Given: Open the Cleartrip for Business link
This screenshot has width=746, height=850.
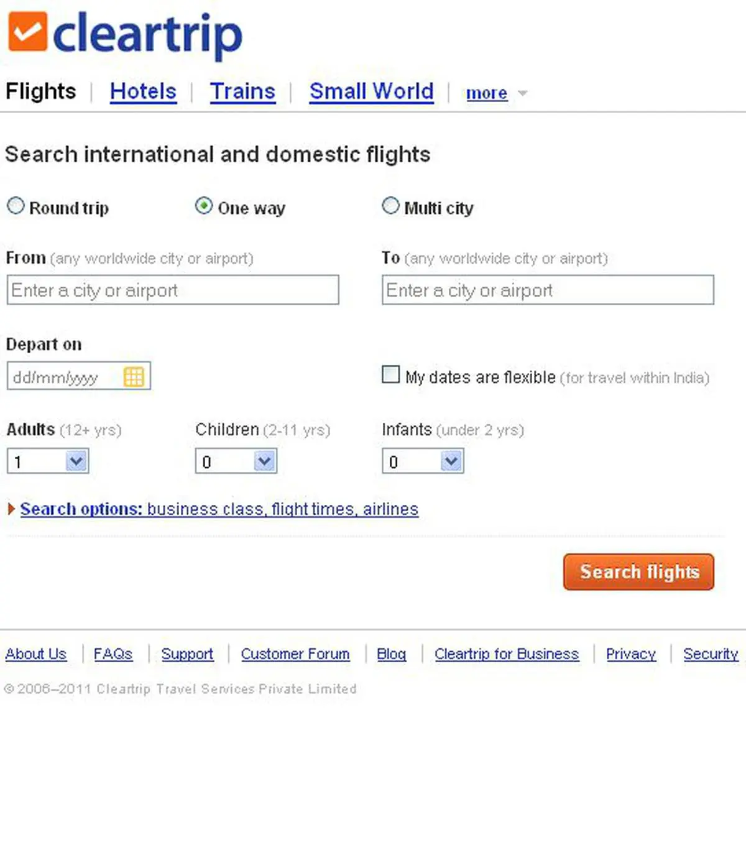Looking at the screenshot, I should coord(507,654).
